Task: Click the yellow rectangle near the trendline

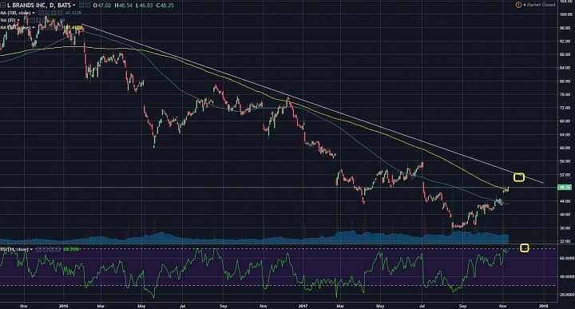Action: click(x=519, y=177)
